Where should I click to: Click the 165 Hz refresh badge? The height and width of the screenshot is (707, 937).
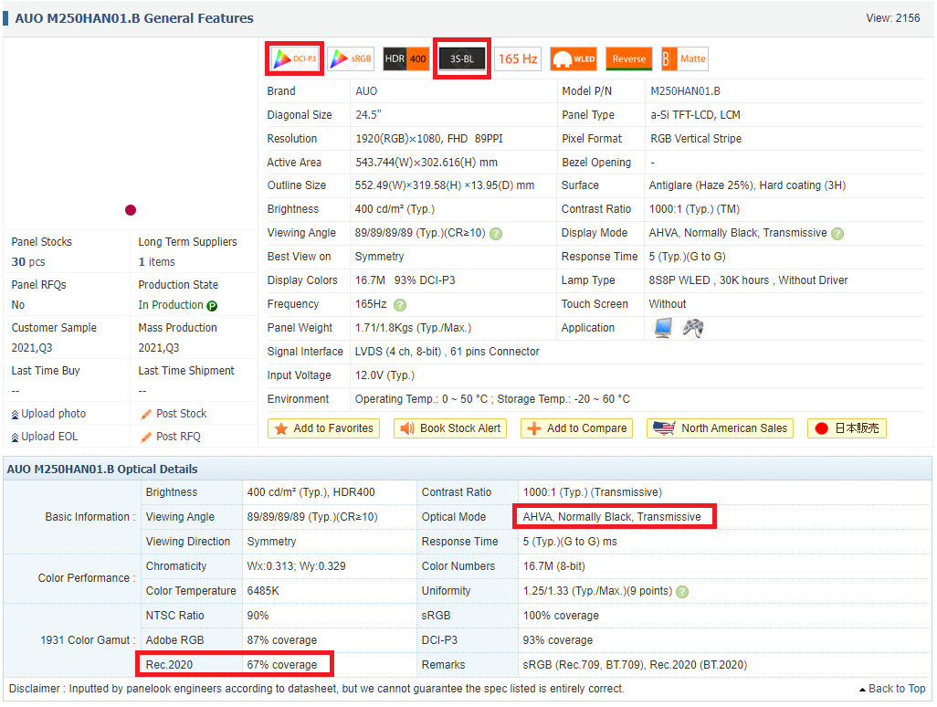coord(518,58)
